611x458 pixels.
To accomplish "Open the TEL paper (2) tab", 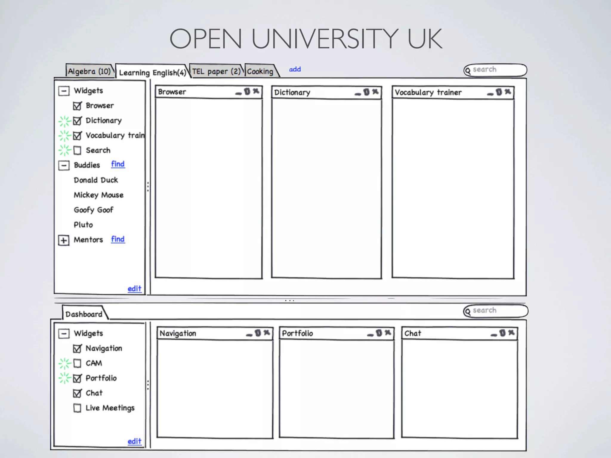I will click(216, 71).
